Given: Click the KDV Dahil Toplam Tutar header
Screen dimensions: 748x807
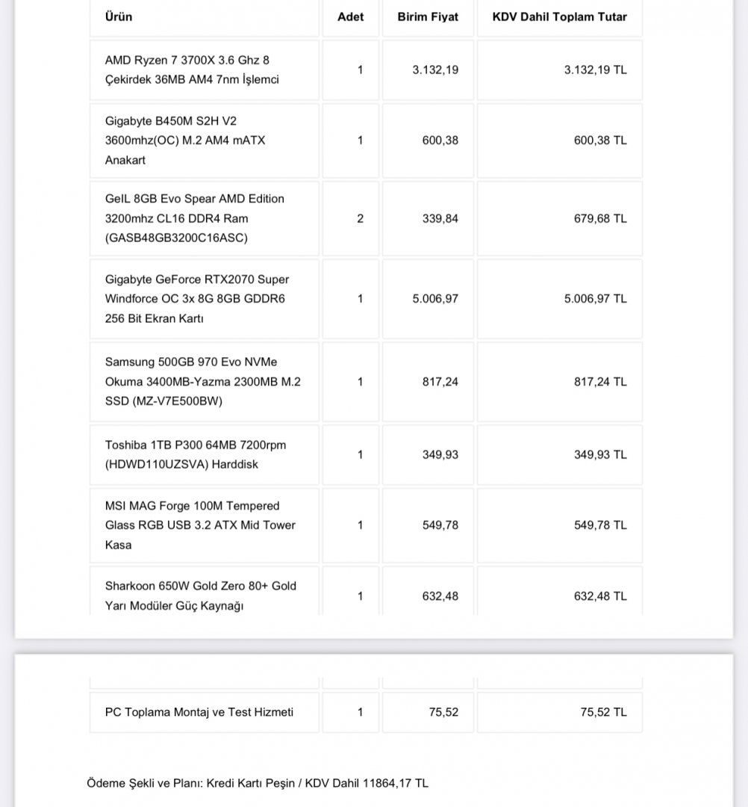Looking at the screenshot, I should 560,16.
